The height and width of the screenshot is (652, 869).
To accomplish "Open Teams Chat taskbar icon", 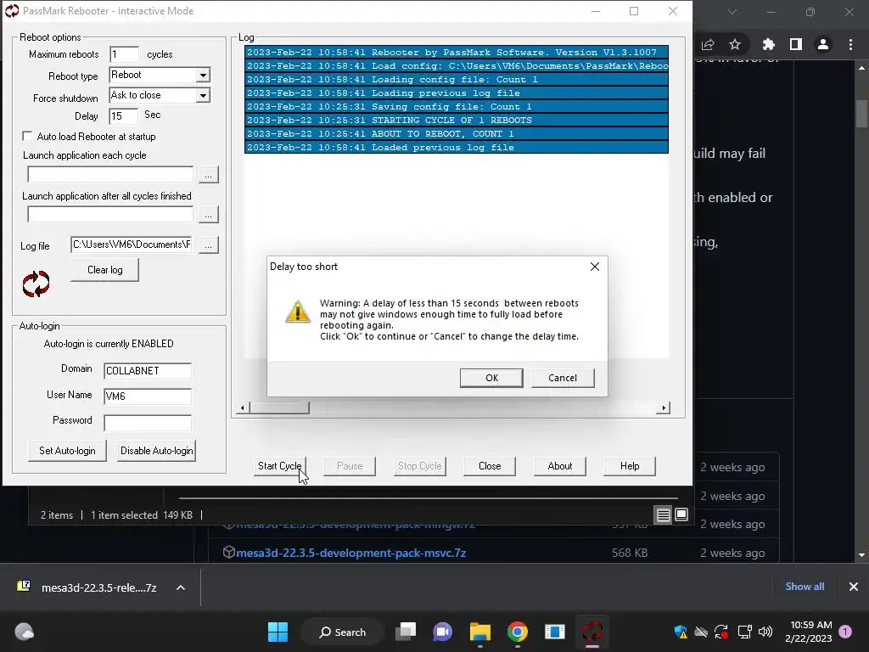I will click(x=442, y=632).
